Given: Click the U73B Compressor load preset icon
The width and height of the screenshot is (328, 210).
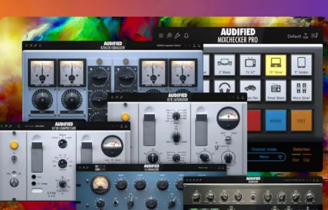Looking at the screenshot, I should (121, 126).
